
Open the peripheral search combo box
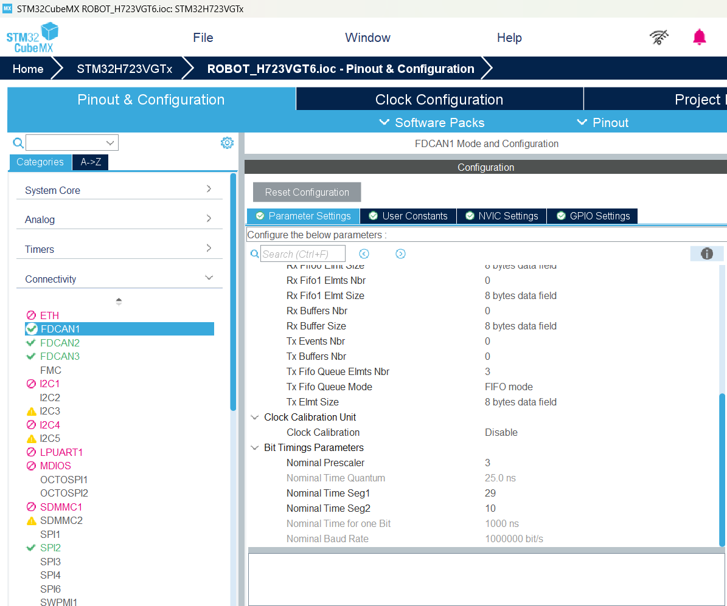pyautogui.click(x=72, y=143)
